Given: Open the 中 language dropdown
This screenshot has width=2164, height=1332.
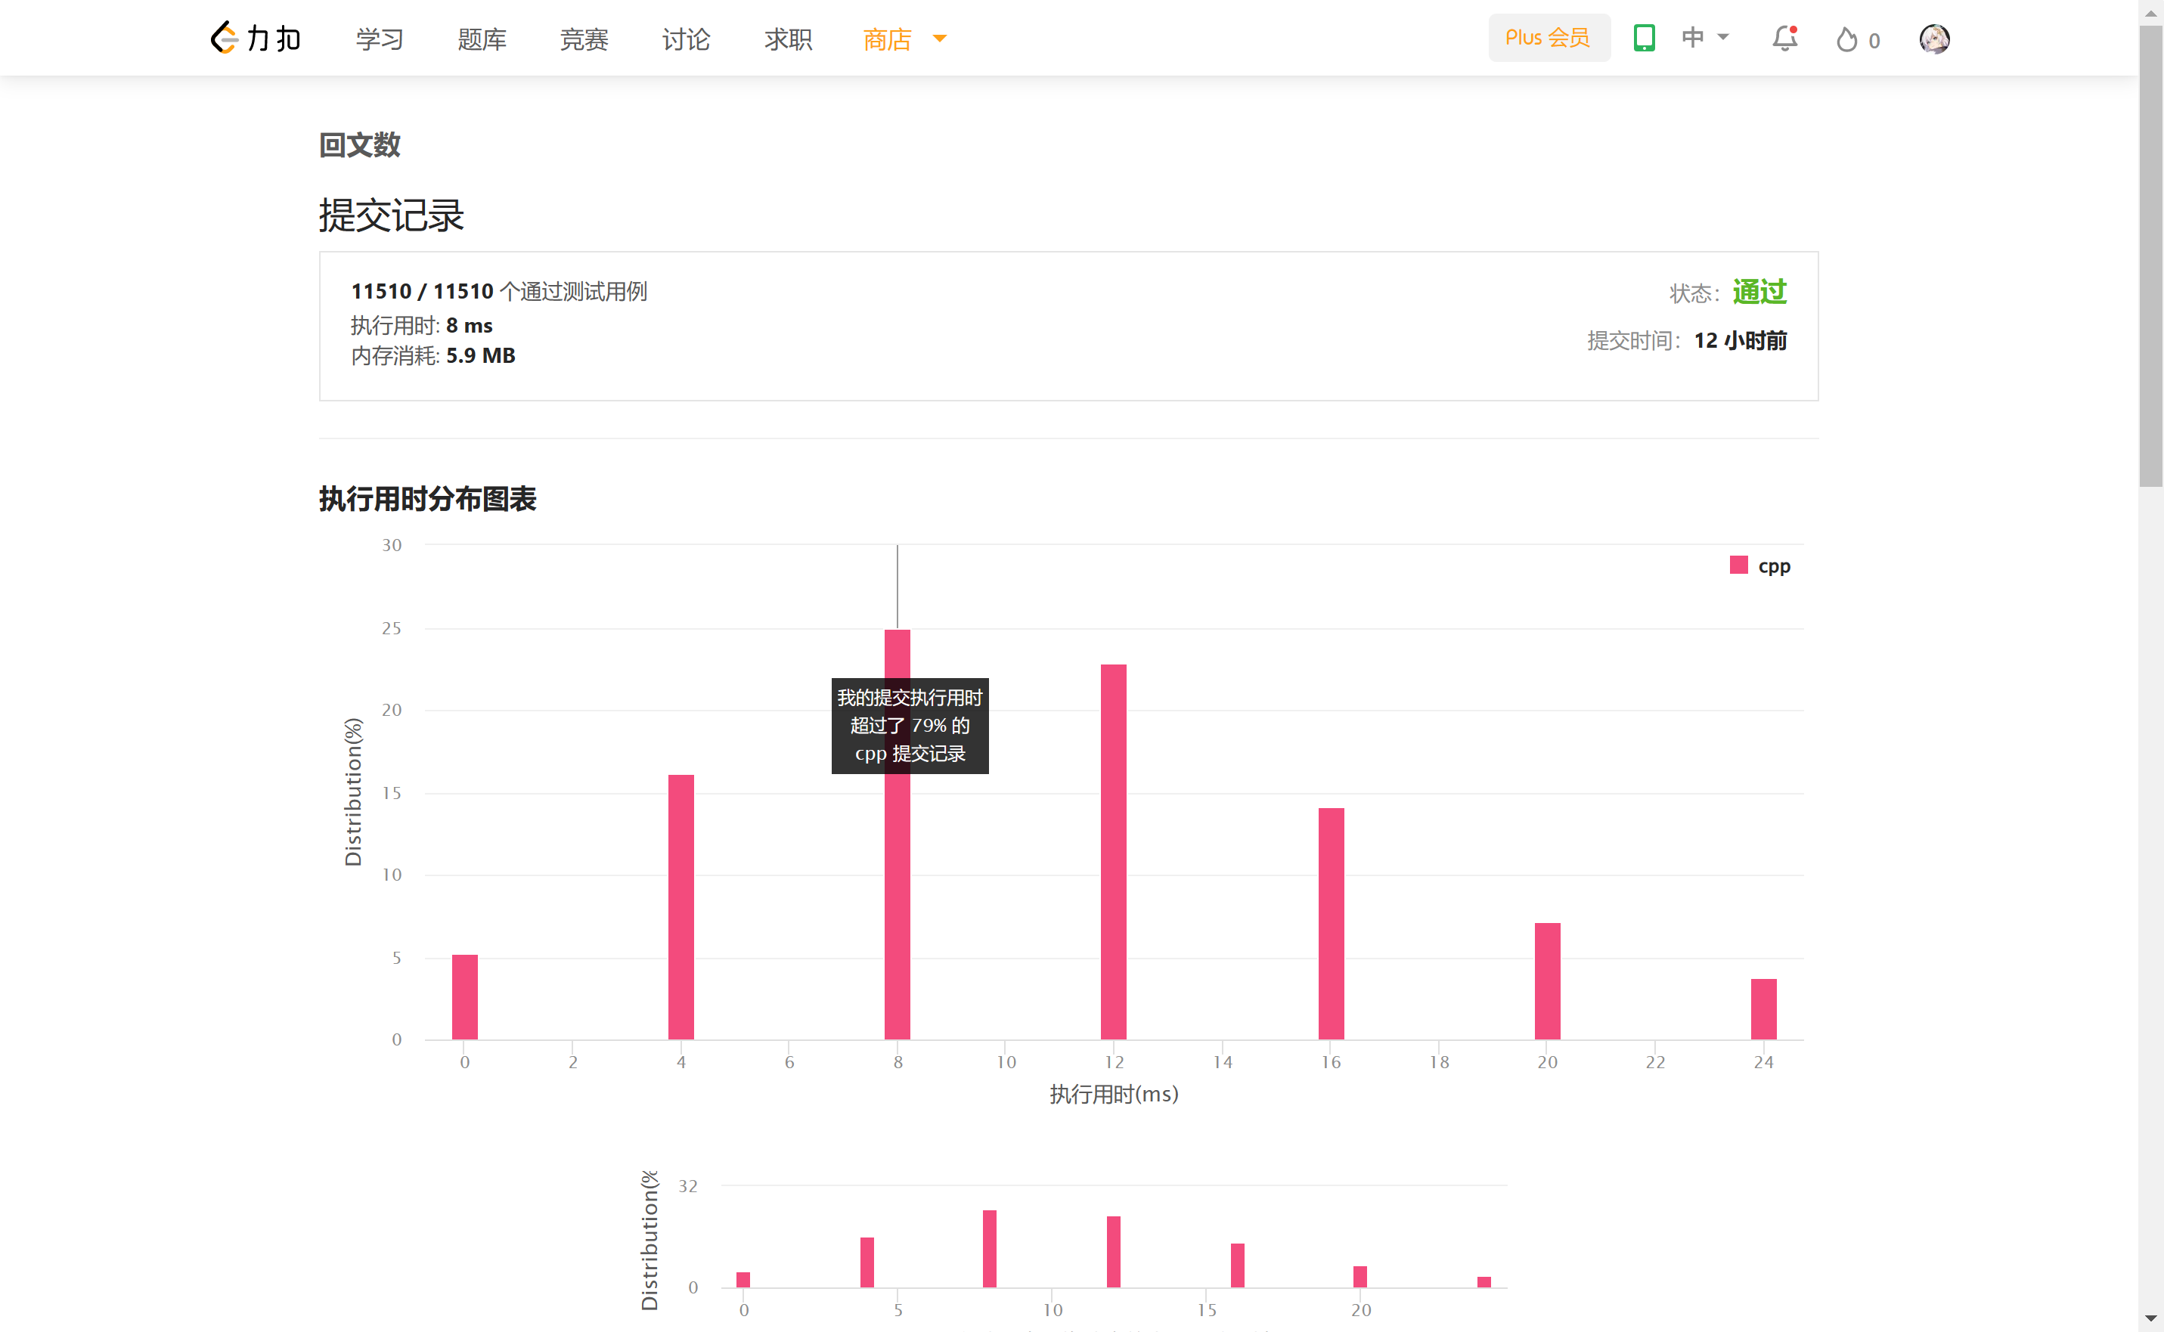Looking at the screenshot, I should pyautogui.click(x=1705, y=38).
